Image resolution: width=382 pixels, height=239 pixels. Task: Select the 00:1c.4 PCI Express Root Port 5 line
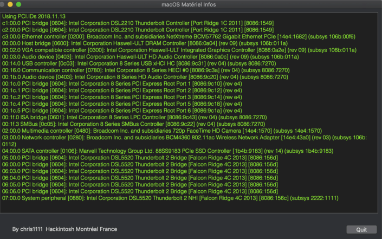pos(122,104)
